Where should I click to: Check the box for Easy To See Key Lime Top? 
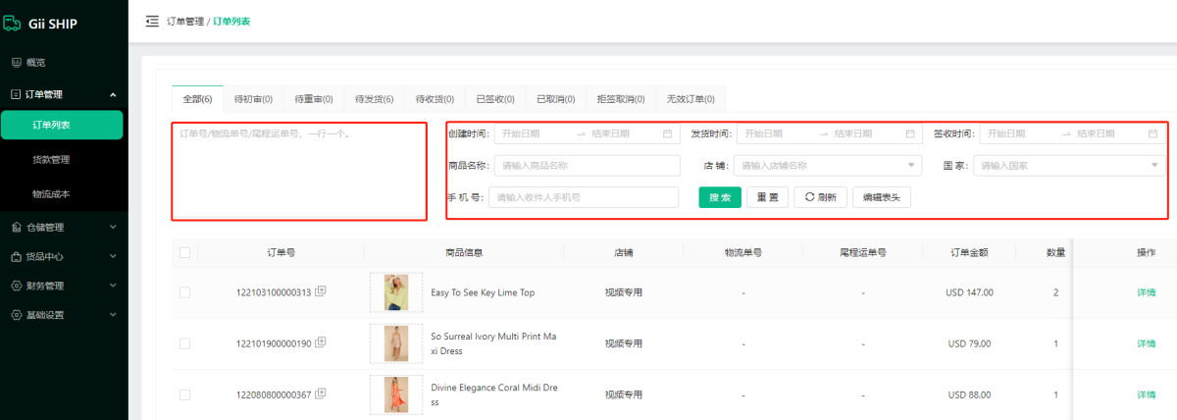(x=184, y=292)
